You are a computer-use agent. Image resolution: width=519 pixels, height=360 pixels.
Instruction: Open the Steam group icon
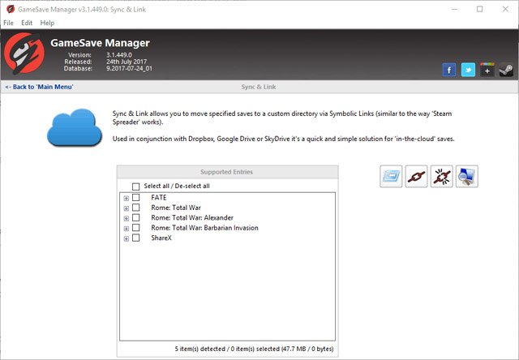click(x=504, y=70)
